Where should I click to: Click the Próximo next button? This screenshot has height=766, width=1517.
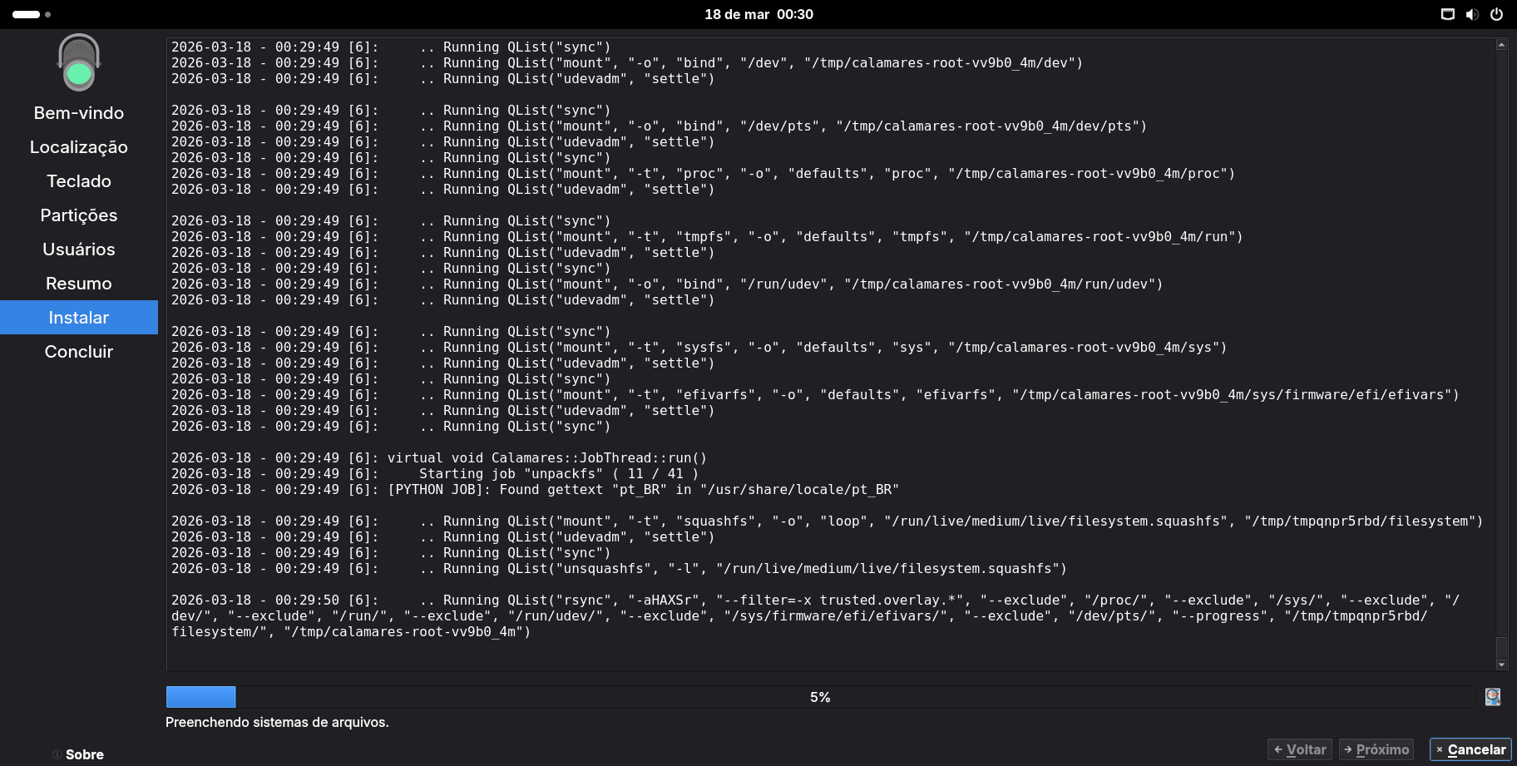1376,749
